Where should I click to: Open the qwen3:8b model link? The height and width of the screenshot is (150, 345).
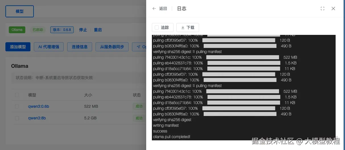click(x=37, y=118)
